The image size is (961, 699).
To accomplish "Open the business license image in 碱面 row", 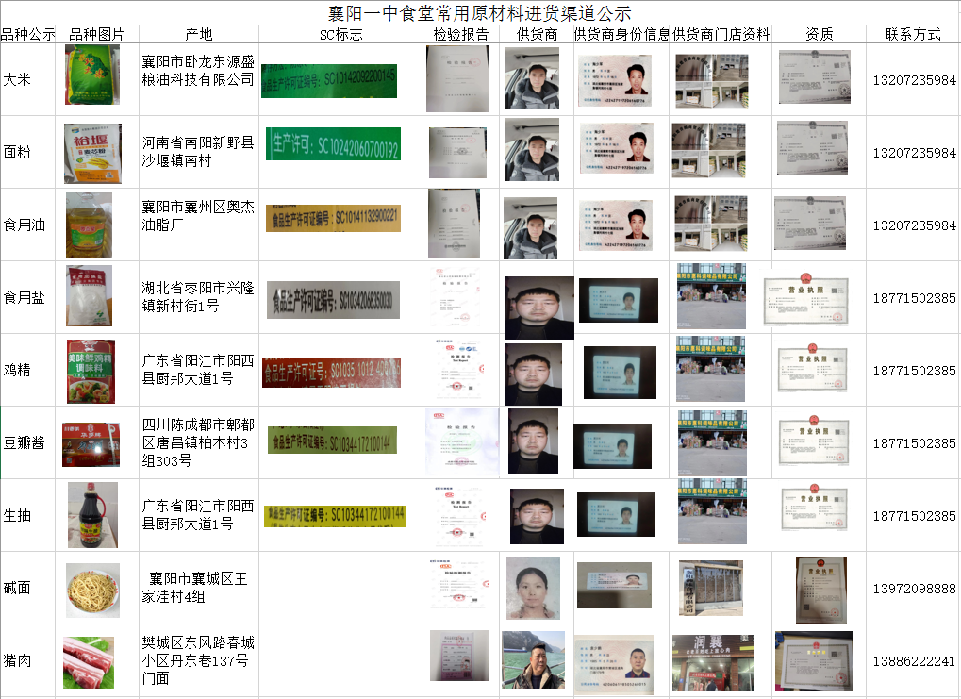I will [820, 590].
